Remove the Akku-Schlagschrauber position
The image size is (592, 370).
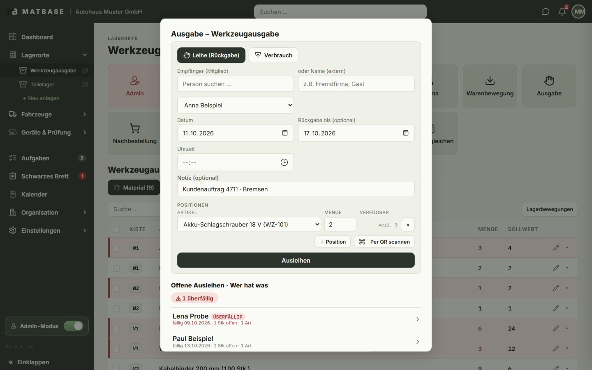click(x=407, y=225)
